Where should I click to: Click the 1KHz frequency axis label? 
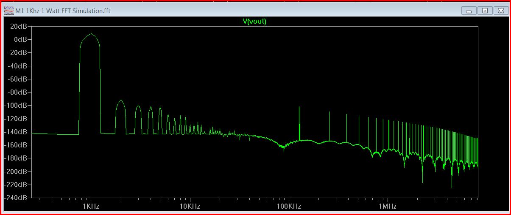tap(91, 206)
